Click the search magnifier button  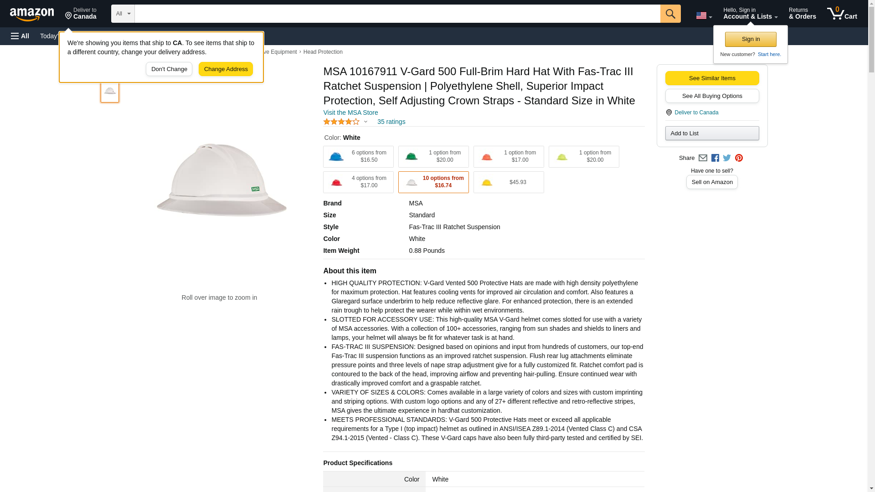[x=670, y=14]
